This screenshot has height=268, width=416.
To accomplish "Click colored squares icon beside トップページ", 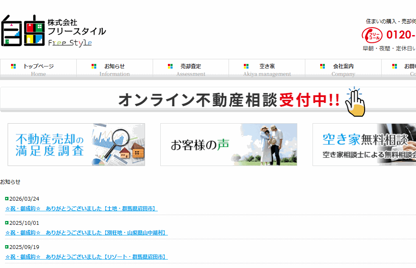I will pyautogui.click(x=13, y=66).
